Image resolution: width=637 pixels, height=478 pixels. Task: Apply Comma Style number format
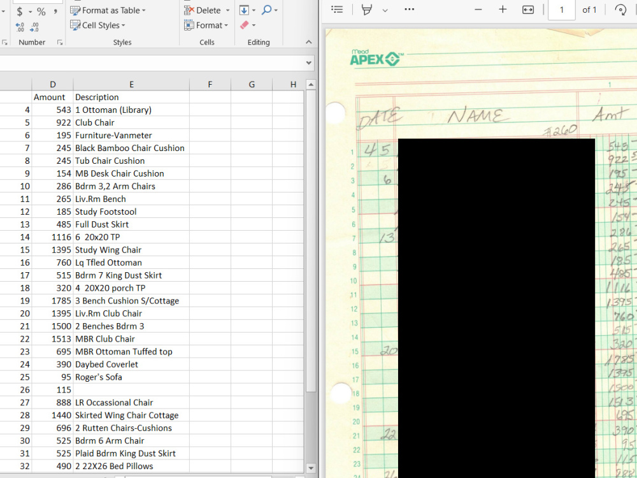point(55,11)
